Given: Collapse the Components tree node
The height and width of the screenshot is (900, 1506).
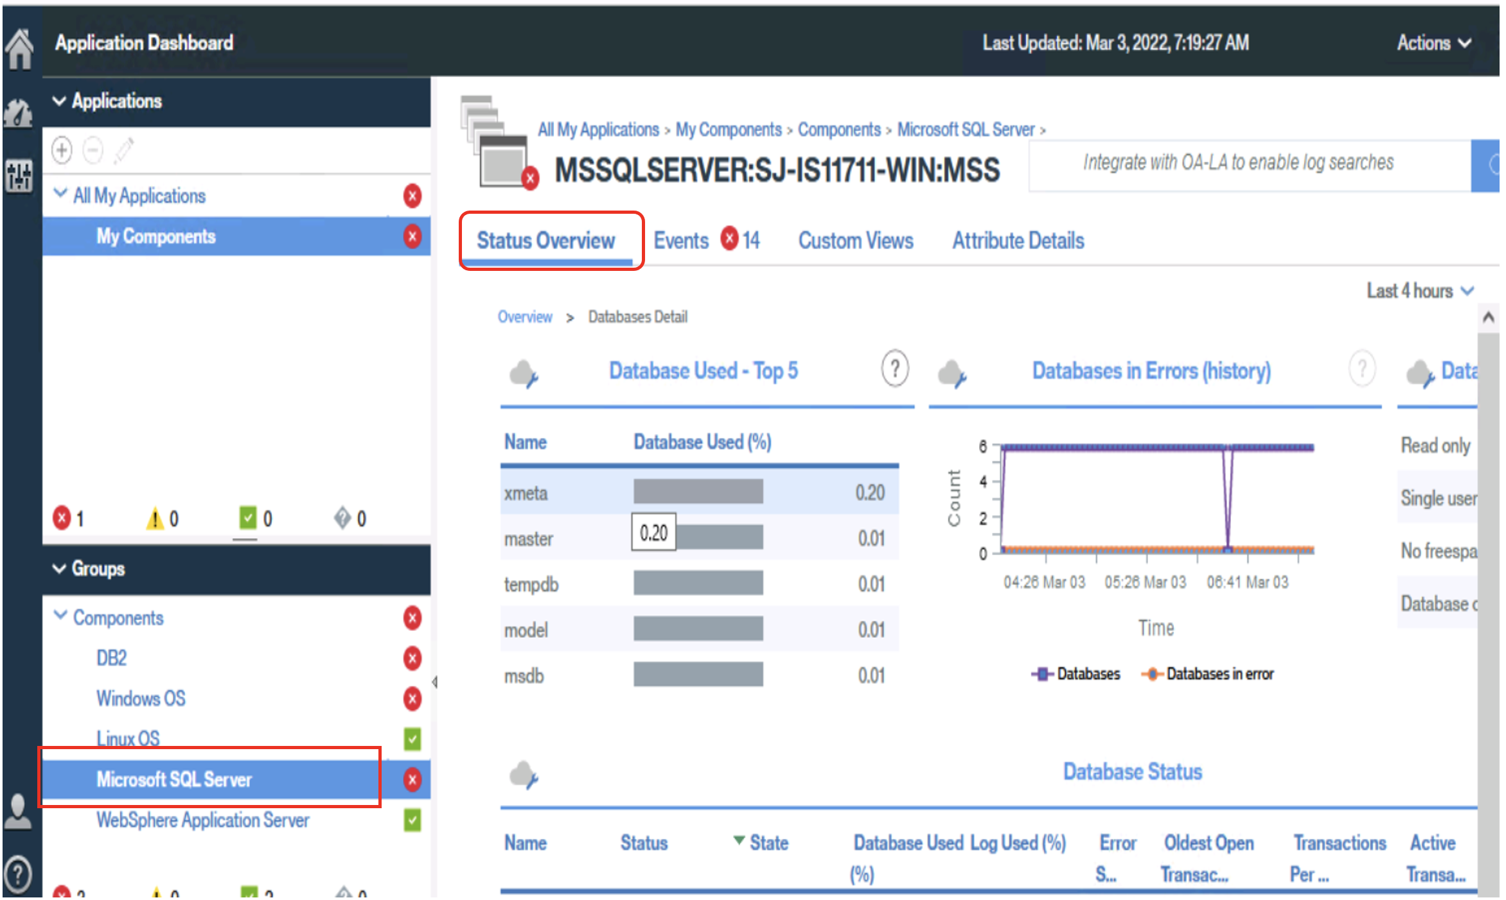Looking at the screenshot, I should [x=60, y=615].
